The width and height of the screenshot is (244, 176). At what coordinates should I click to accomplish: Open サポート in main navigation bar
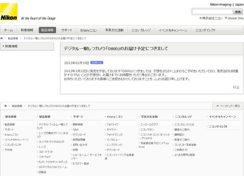click(x=67, y=30)
